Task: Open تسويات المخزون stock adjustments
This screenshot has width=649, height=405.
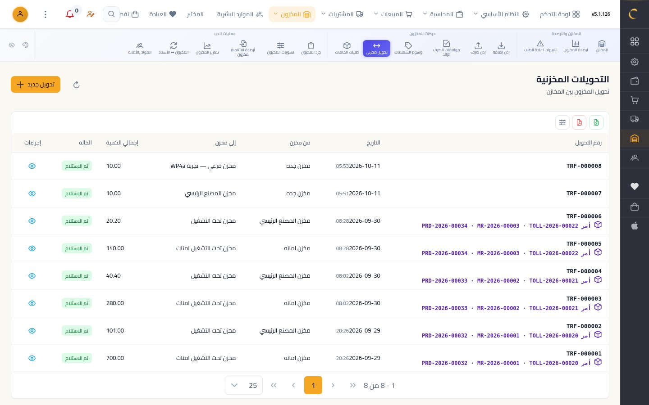Action: pos(280,48)
